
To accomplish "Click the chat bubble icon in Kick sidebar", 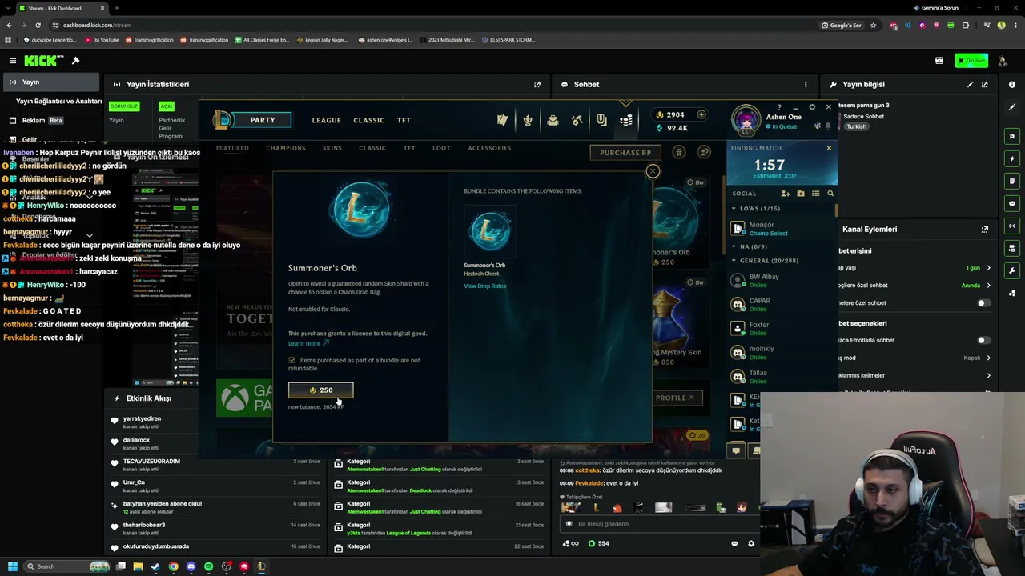I will (x=1012, y=203).
